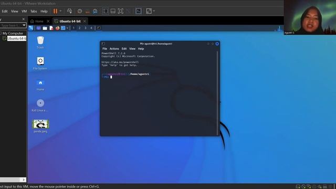This screenshot has width=336, height=189.
Task: Click the show desktop panel icon
Action: pos(38,28)
